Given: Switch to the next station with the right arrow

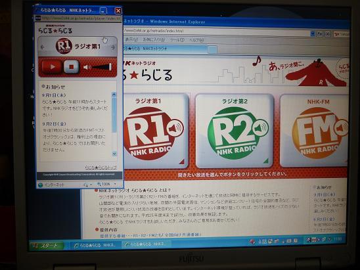Looking at the screenshot, I should tap(113, 47).
